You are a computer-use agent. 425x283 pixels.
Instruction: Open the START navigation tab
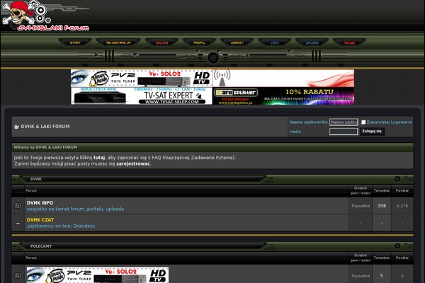(75, 42)
